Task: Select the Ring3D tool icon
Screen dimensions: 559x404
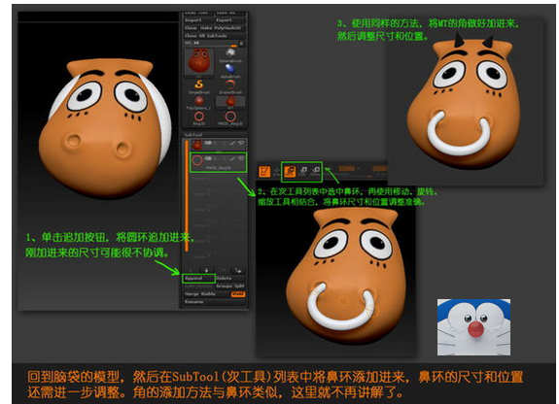Action: (198, 118)
